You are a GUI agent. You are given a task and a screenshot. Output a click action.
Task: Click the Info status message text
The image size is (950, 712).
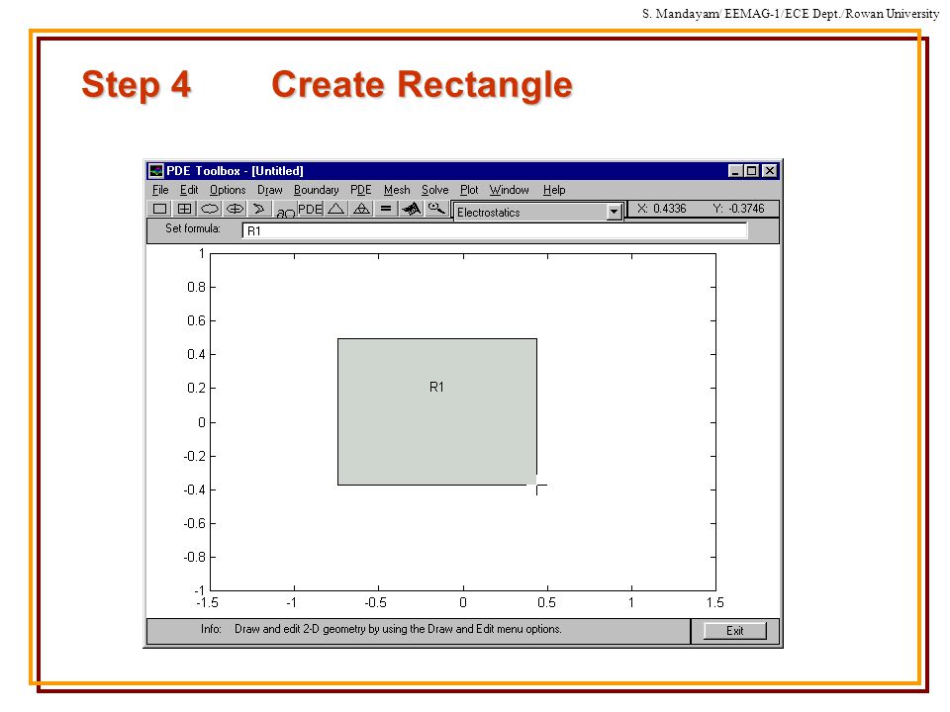pyautogui.click(x=398, y=629)
